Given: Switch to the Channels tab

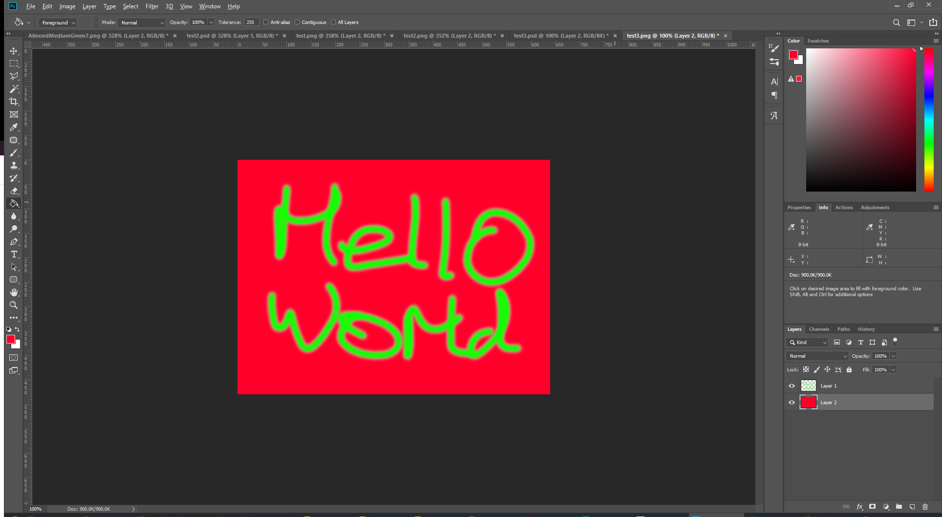Looking at the screenshot, I should [x=819, y=329].
